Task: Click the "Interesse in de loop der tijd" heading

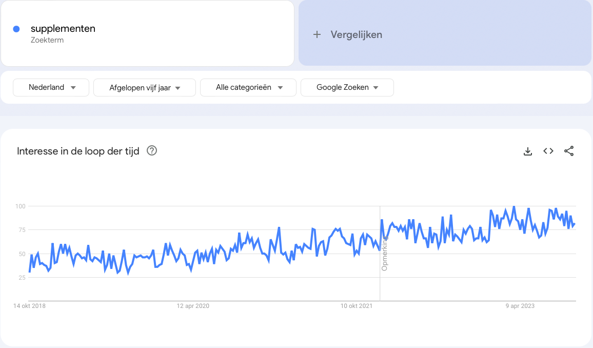Action: point(78,151)
